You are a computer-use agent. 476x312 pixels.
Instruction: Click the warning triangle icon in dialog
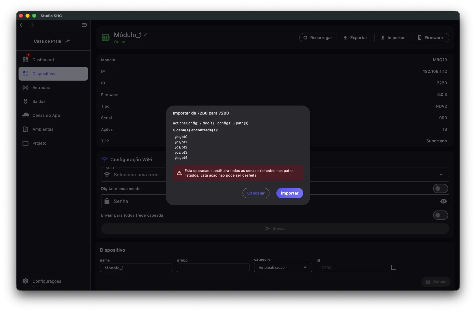pyautogui.click(x=179, y=173)
